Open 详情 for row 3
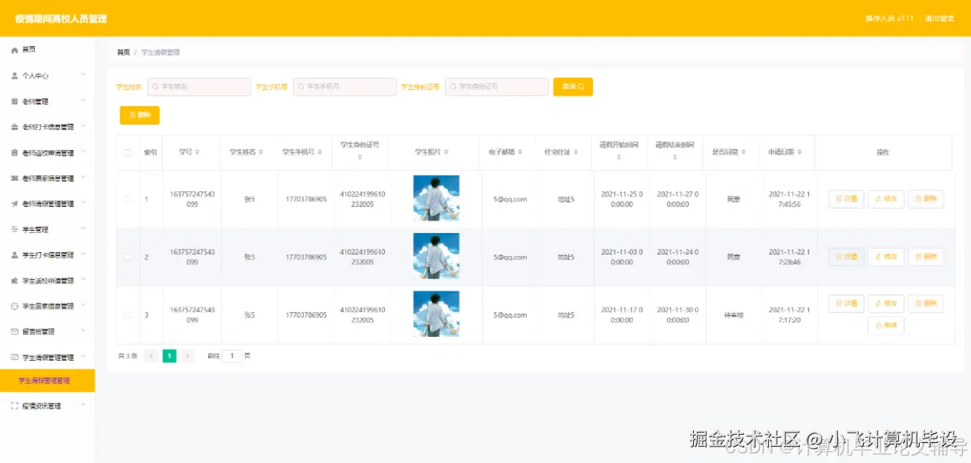 (846, 303)
